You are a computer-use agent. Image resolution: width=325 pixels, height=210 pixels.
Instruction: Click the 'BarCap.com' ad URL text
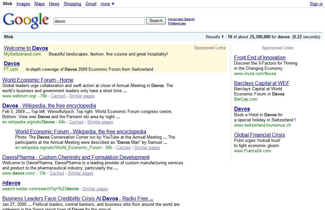[245, 99]
